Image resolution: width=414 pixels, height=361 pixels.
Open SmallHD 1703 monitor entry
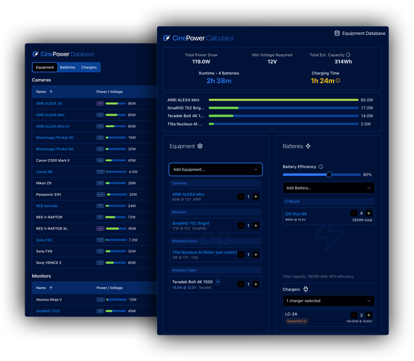coord(48,311)
